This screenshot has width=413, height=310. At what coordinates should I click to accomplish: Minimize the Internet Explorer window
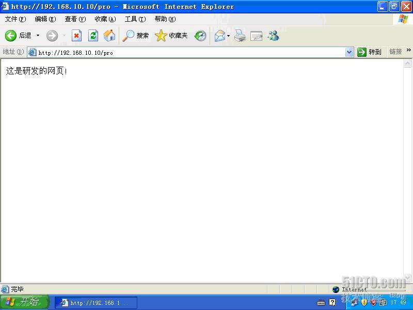click(x=383, y=7)
